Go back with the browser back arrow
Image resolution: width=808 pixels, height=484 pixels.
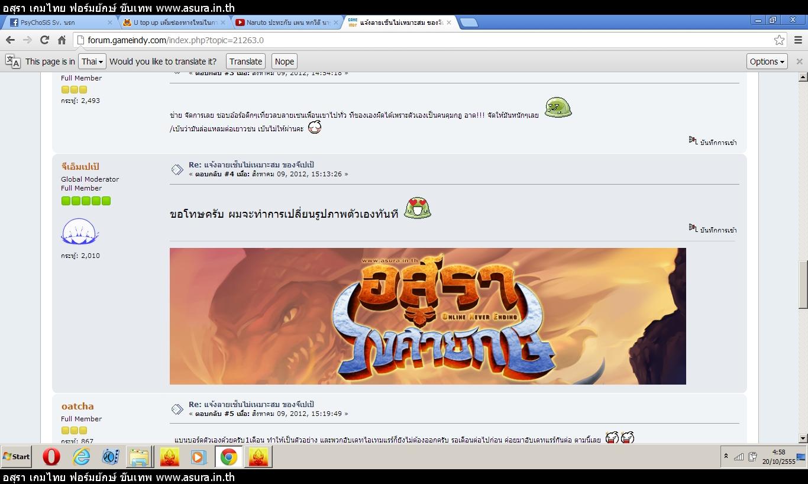[x=10, y=40]
